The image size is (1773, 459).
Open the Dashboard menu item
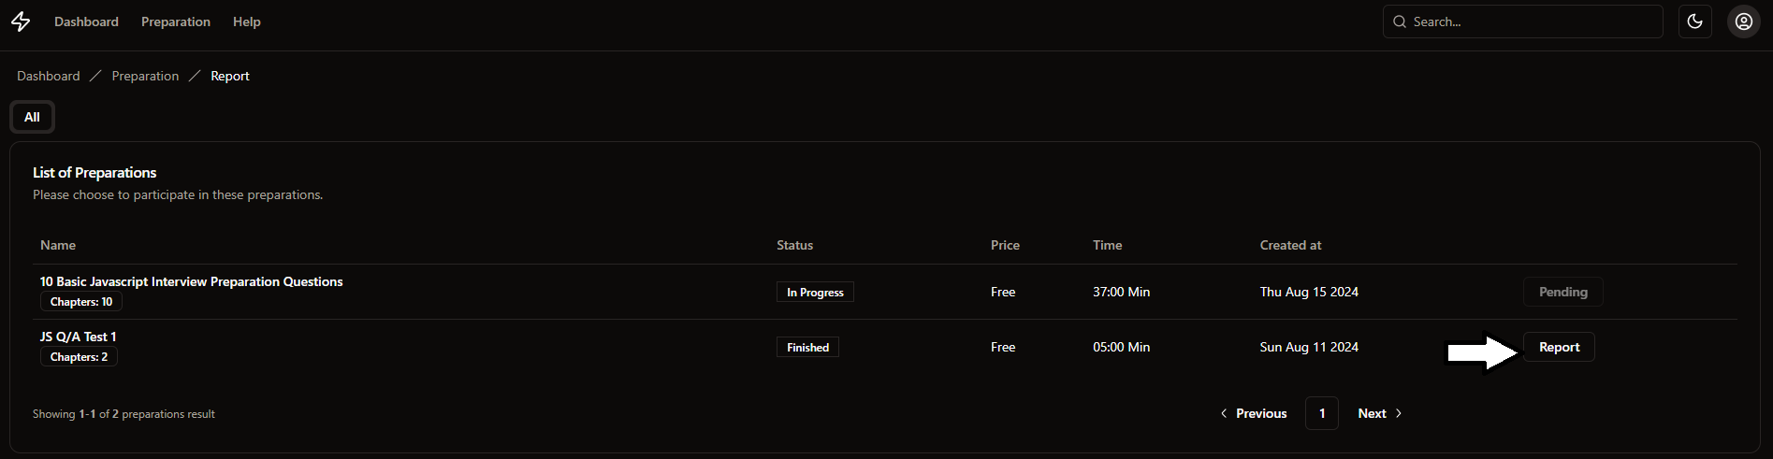point(86,22)
